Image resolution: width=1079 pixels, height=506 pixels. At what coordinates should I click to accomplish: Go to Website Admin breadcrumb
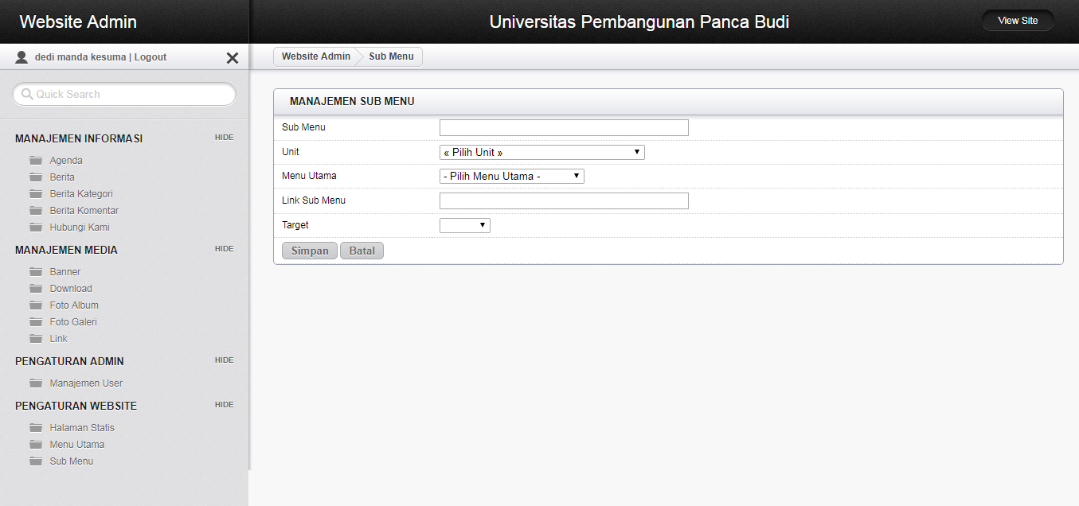pos(315,56)
